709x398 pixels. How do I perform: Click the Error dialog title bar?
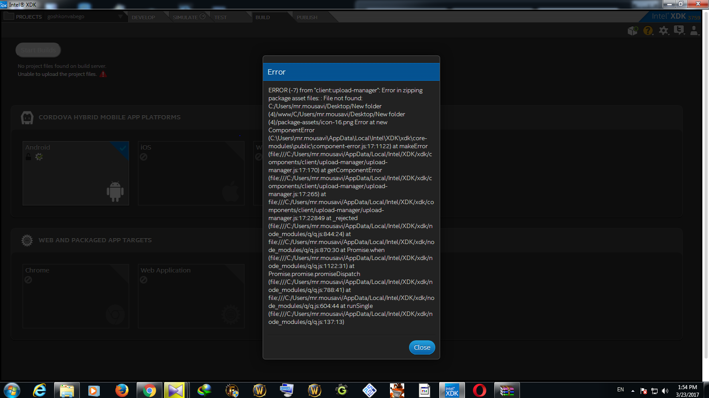click(x=351, y=72)
